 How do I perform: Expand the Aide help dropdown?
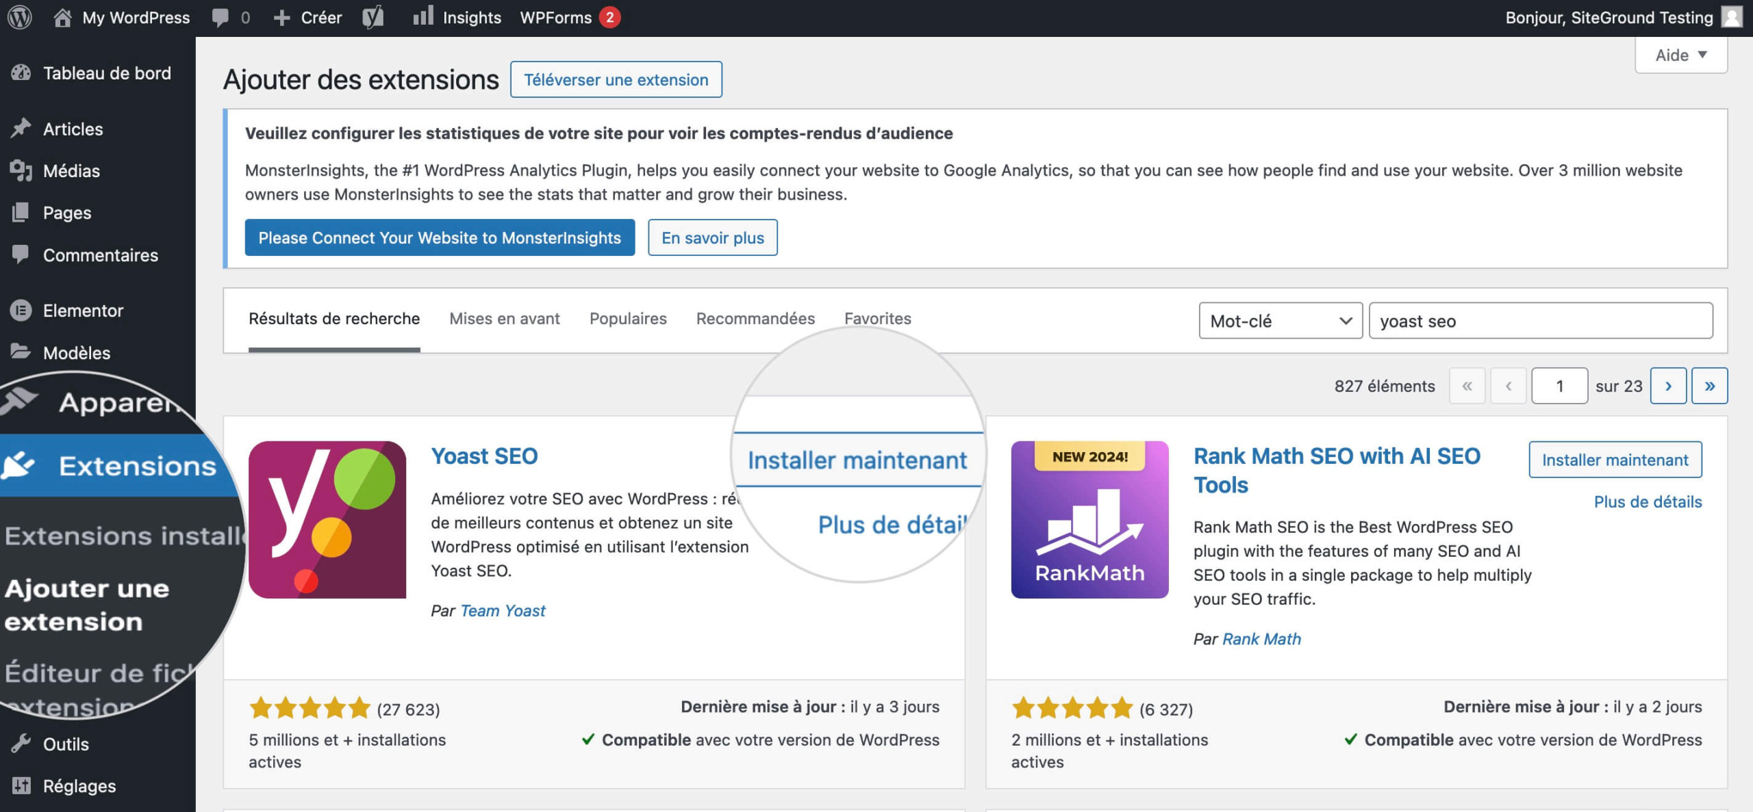pos(1681,55)
